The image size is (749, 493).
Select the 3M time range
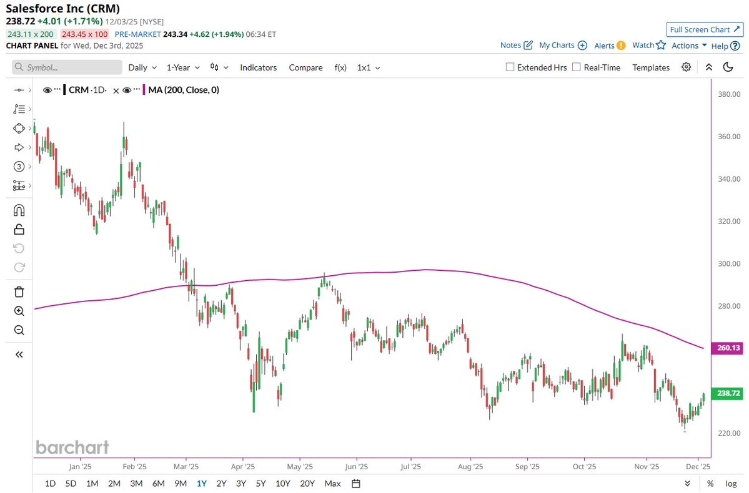(136, 484)
